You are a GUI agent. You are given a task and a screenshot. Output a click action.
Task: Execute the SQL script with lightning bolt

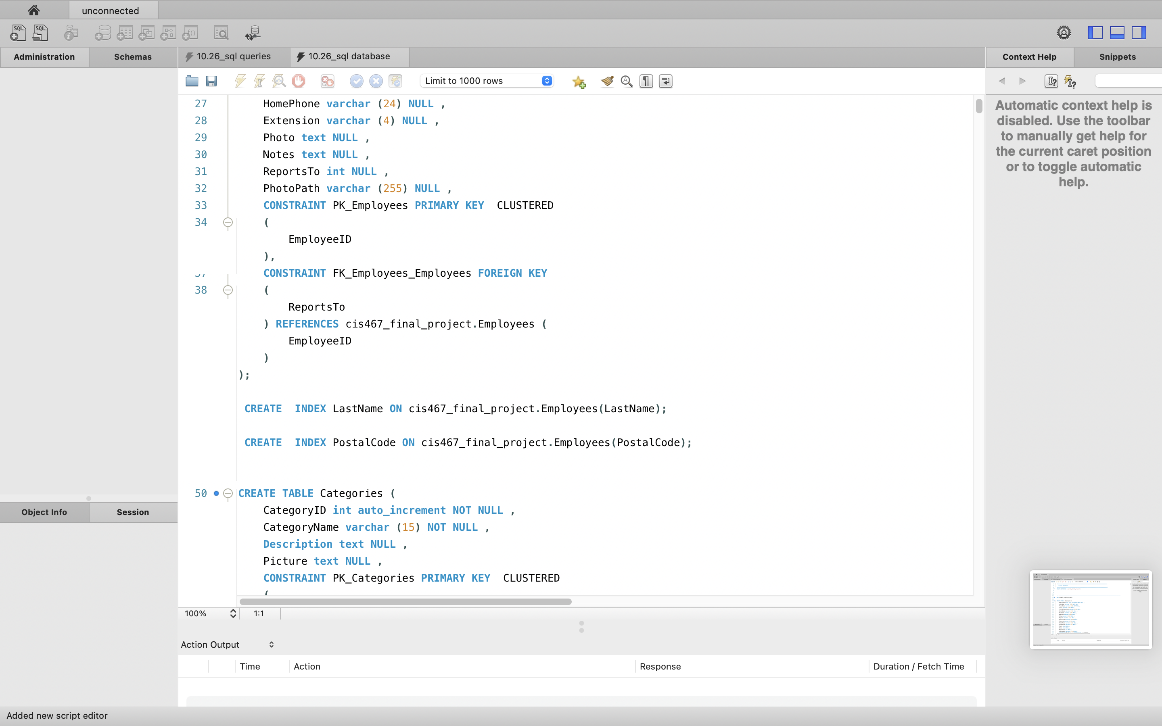point(240,81)
